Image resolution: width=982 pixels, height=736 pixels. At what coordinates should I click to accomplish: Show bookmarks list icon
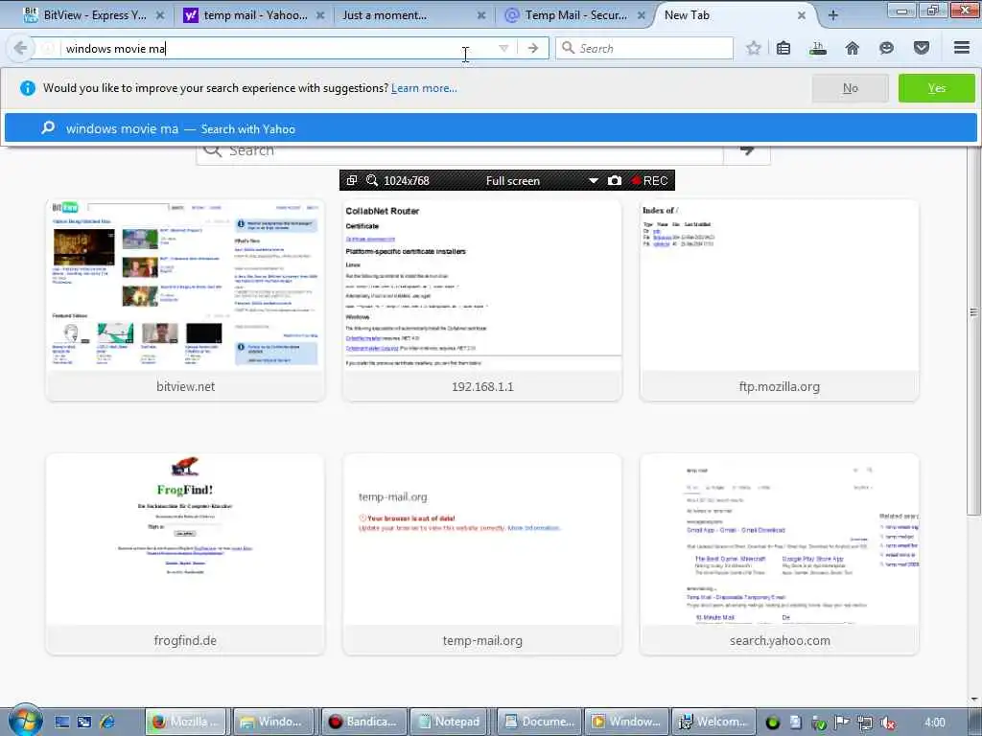click(x=783, y=48)
